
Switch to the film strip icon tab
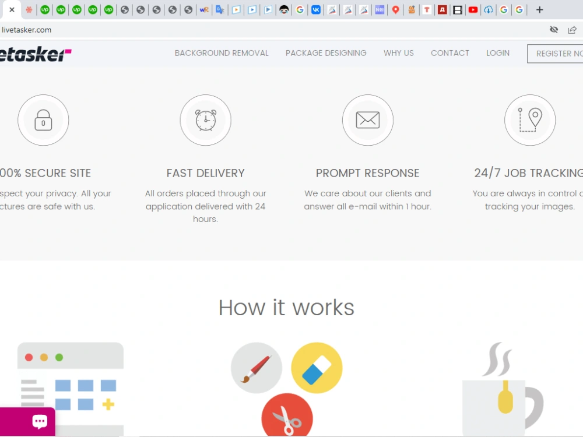[458, 10]
